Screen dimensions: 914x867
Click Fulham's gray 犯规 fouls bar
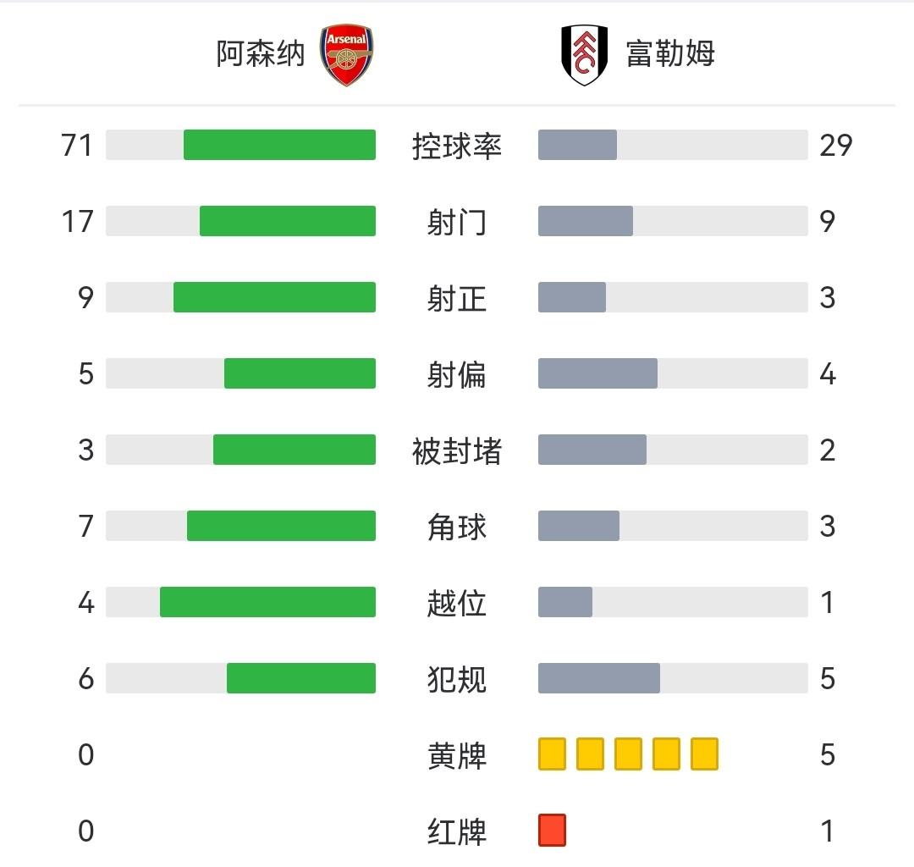(599, 678)
